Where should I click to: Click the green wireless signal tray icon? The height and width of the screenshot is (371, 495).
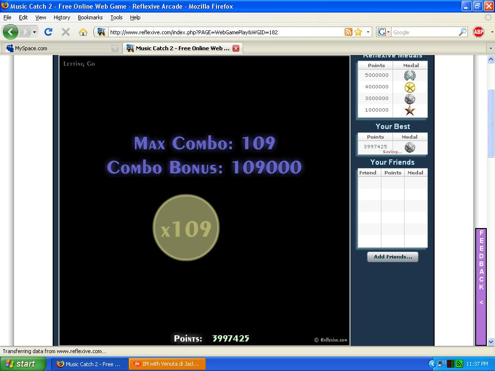pyautogui.click(x=459, y=364)
